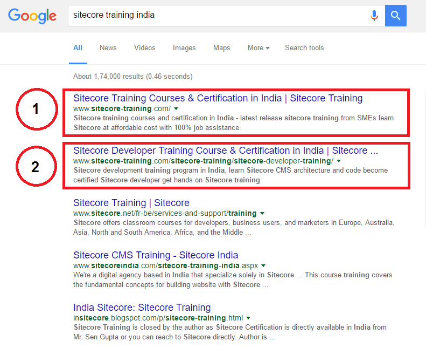426x348 pixels.
Task: Click the URL www.sitecore-training.com/
Action: [122, 108]
